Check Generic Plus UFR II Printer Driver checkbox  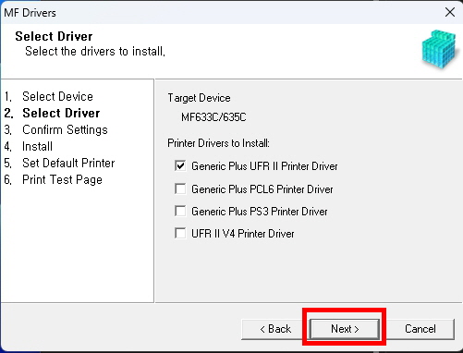pyautogui.click(x=180, y=166)
